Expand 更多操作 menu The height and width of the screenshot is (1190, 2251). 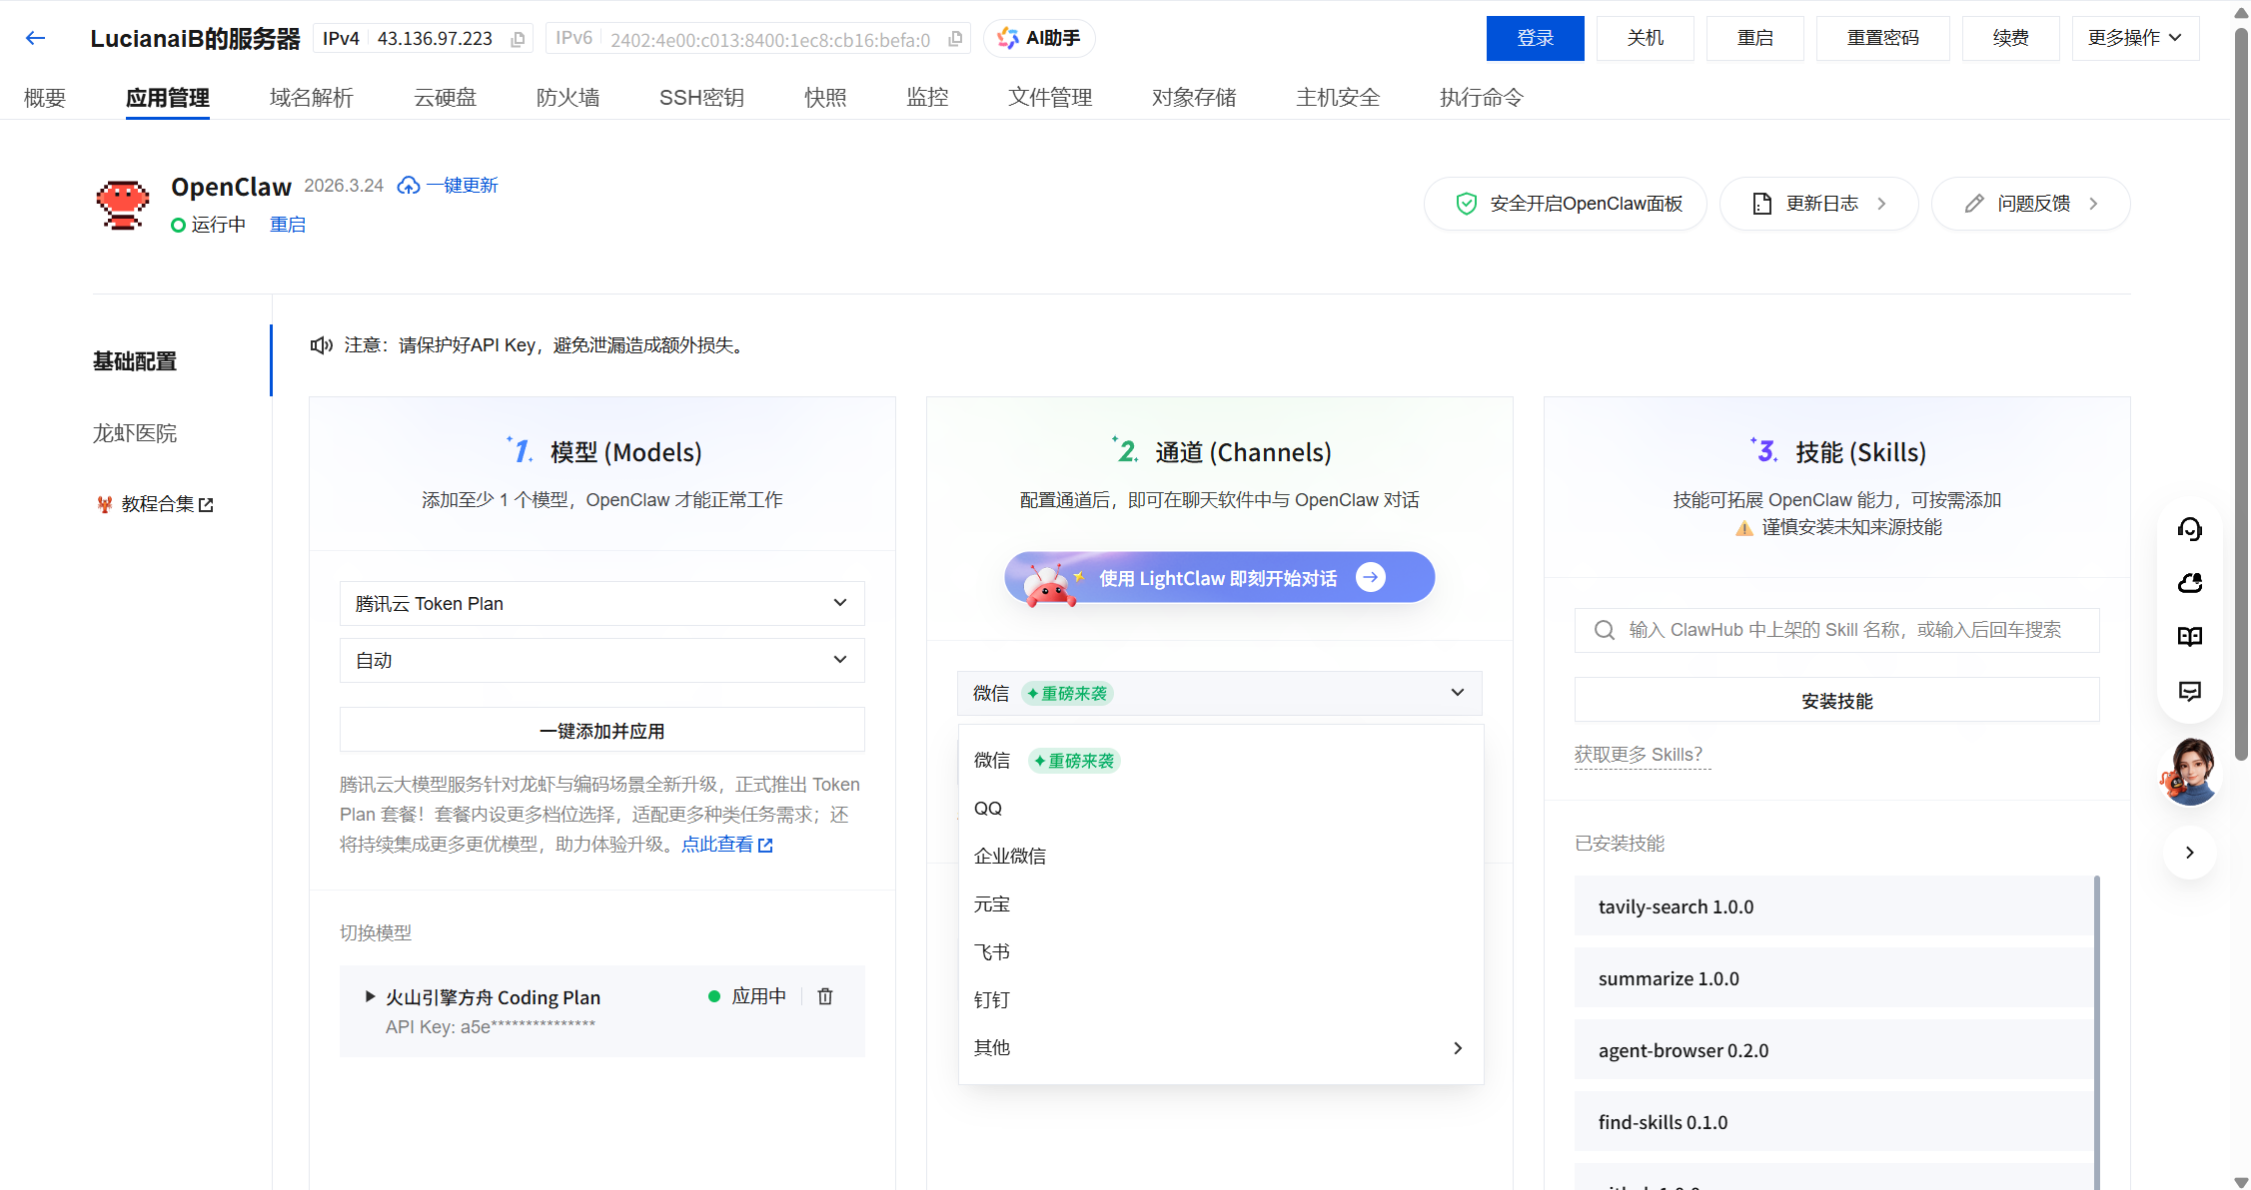tap(2134, 38)
